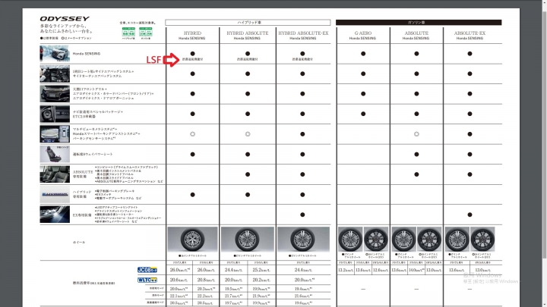Click the multi-view camera system thumbnail
Screen dimensions: 547x307
tap(55, 133)
